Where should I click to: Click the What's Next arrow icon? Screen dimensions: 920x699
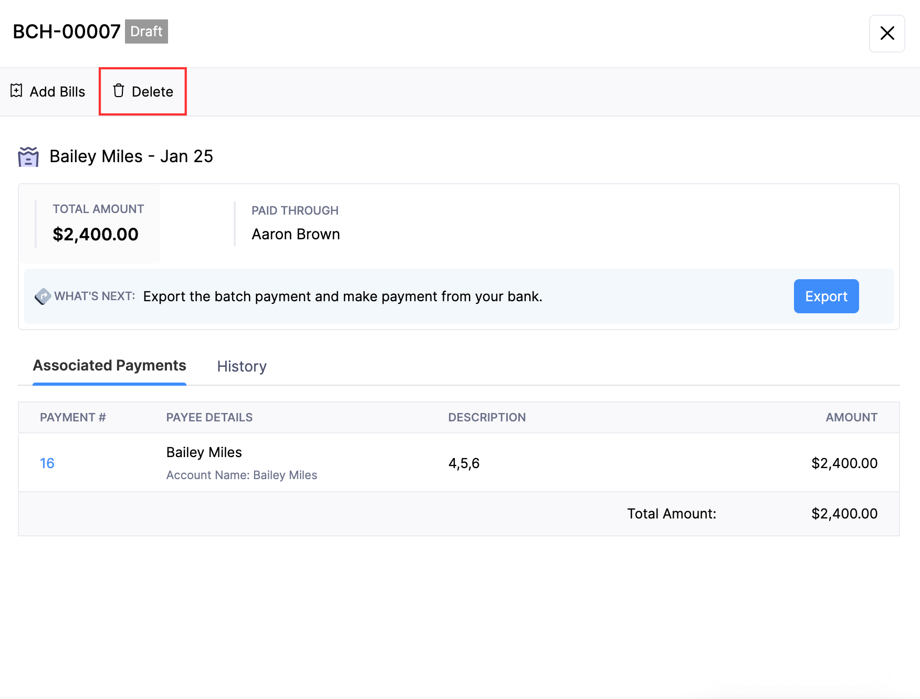(43, 296)
